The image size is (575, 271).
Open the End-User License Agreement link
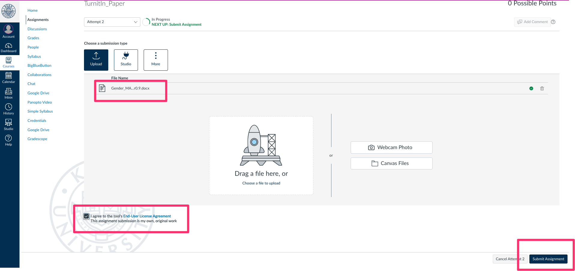pyautogui.click(x=147, y=216)
